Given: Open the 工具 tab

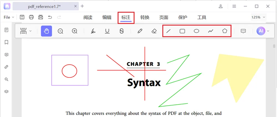Looking at the screenshot, I should coord(202,17).
